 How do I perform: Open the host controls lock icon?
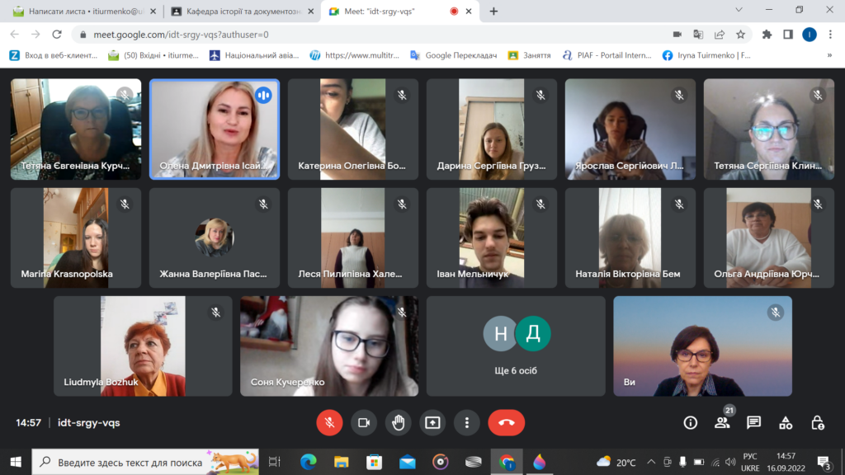click(x=817, y=422)
